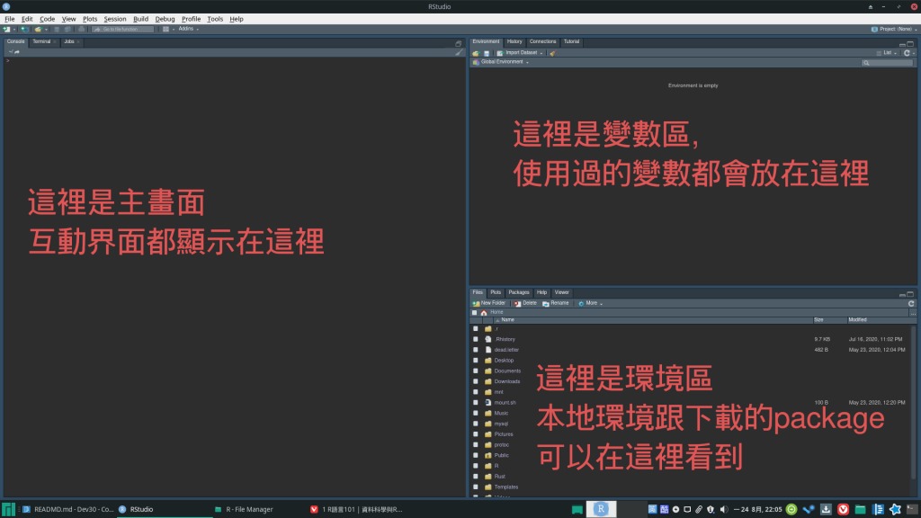The image size is (921, 518).
Task: Click the console pane popout icon
Action: tap(458, 43)
